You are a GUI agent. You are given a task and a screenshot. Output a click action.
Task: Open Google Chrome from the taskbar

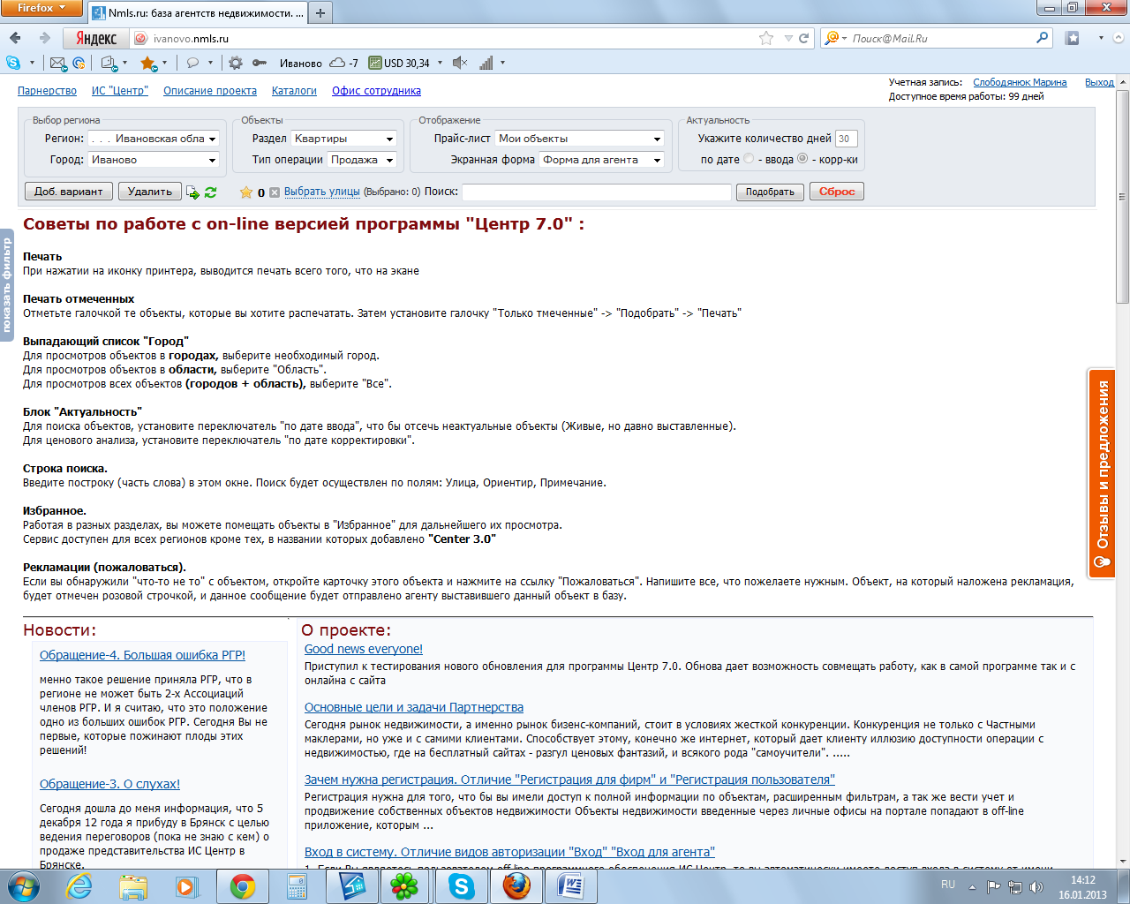coord(243,886)
